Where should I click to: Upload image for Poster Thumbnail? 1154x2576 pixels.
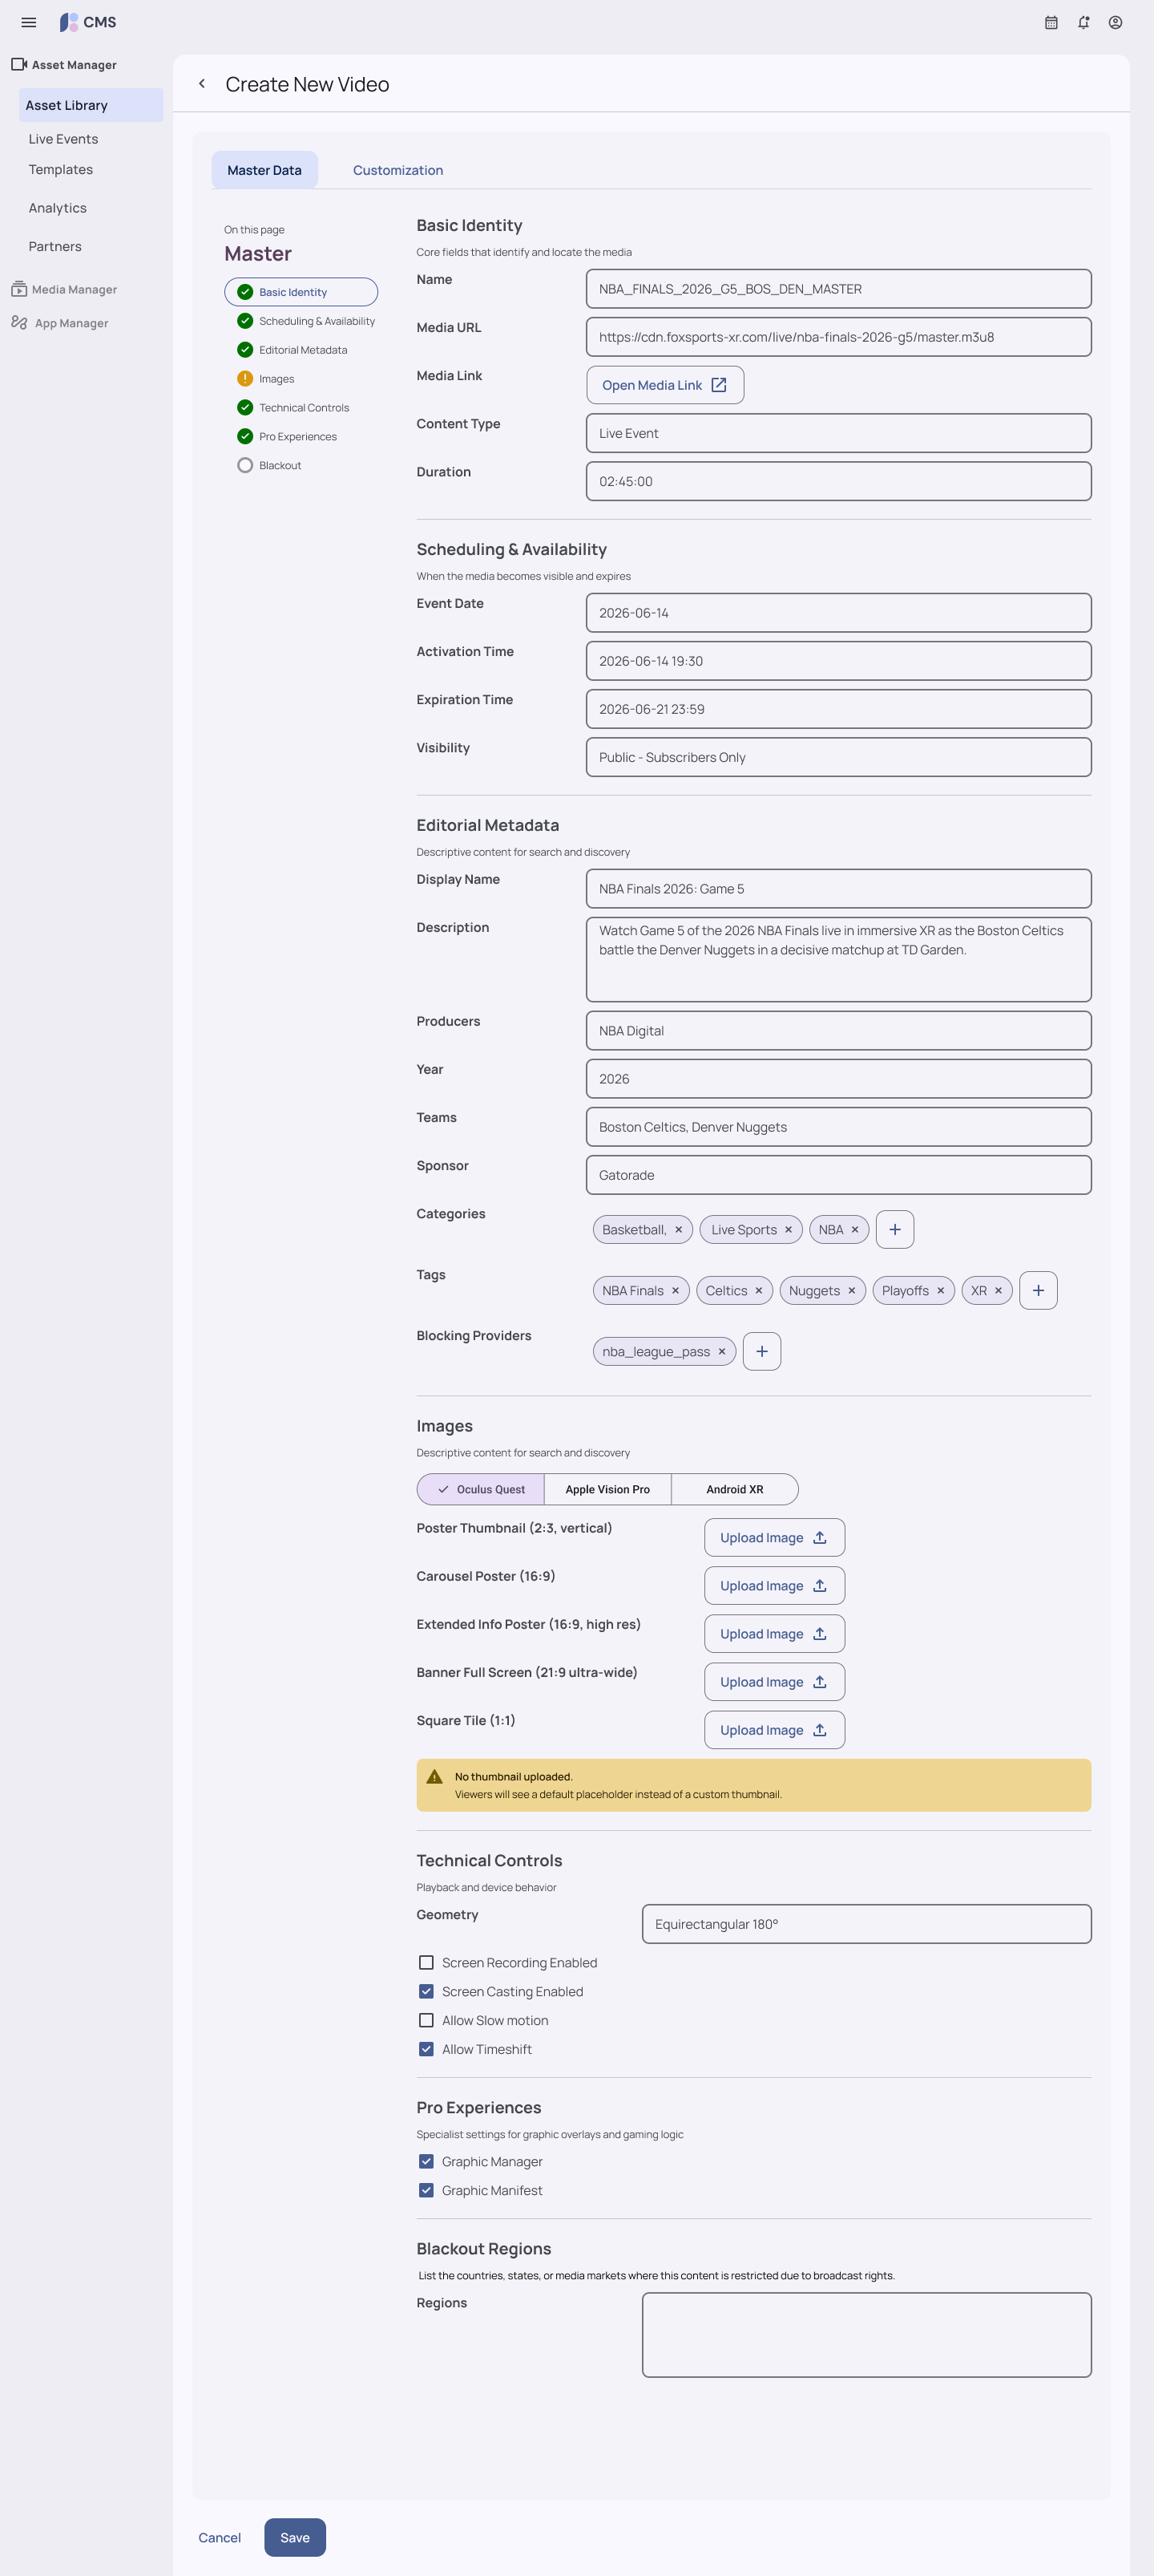(x=774, y=1537)
